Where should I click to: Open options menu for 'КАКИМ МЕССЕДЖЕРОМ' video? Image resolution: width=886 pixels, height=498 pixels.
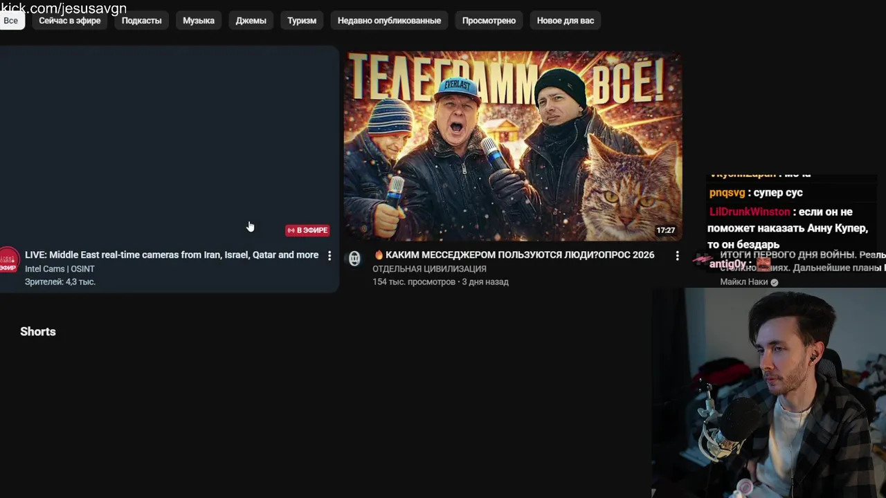677,256
